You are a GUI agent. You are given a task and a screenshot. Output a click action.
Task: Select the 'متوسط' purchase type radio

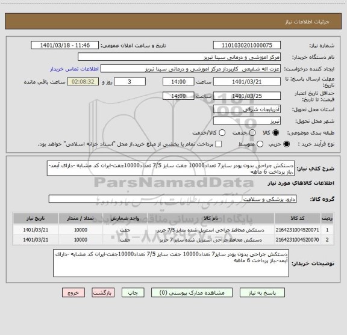tap(260, 144)
